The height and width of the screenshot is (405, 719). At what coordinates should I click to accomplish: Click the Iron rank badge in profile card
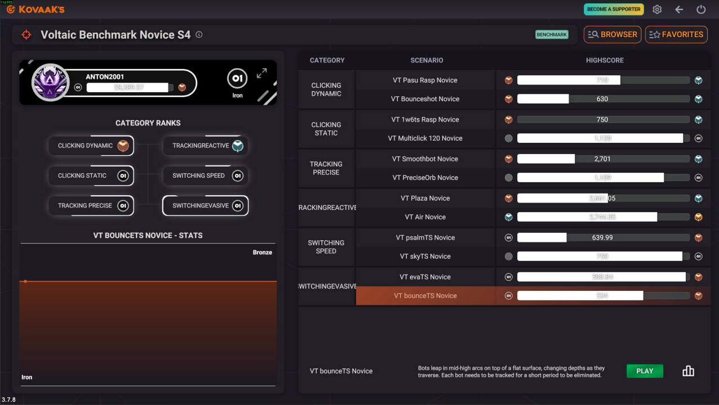tap(238, 79)
